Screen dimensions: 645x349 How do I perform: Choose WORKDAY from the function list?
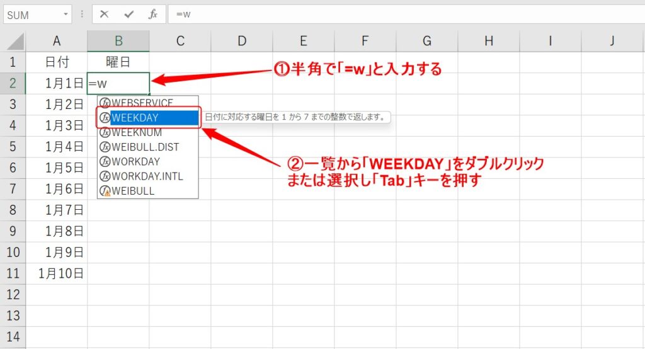pyautogui.click(x=147, y=161)
